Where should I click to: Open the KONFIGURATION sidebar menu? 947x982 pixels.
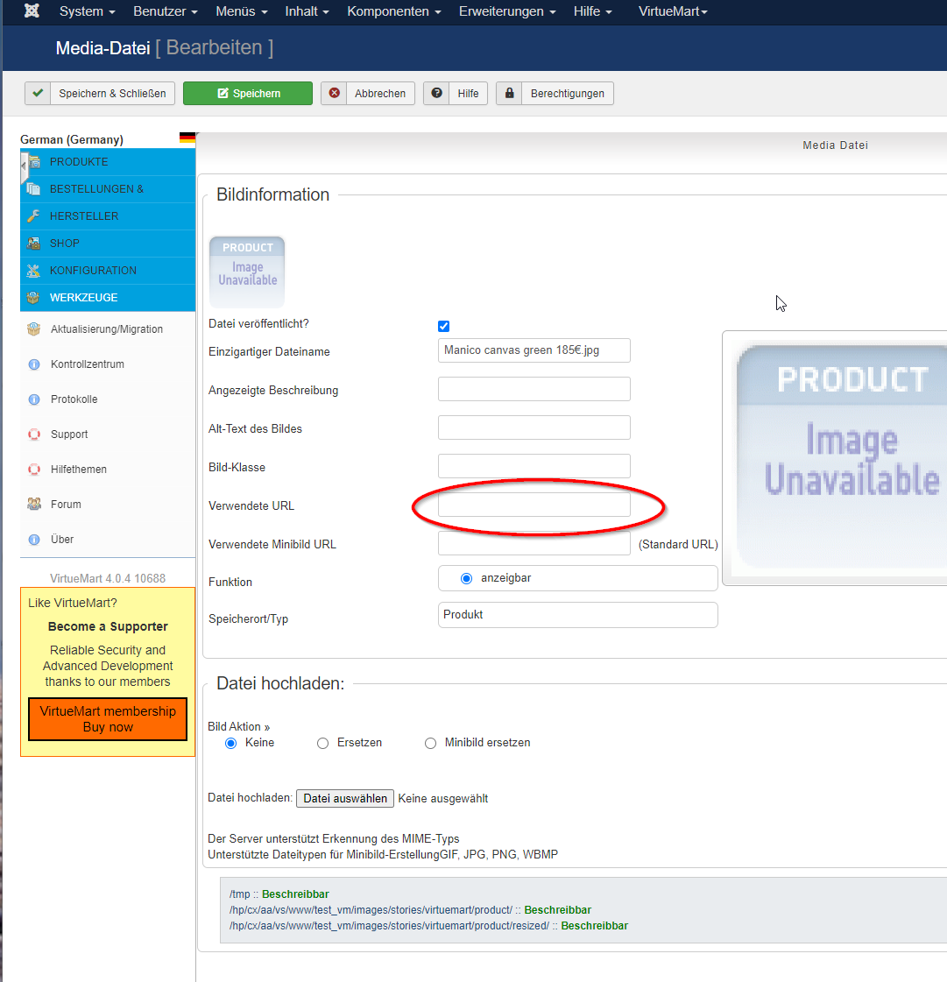click(x=93, y=271)
